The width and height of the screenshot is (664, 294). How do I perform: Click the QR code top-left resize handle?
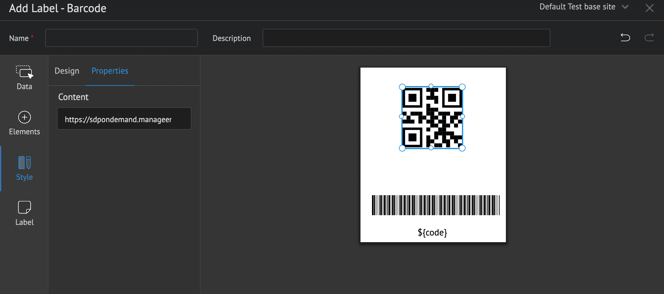click(402, 87)
